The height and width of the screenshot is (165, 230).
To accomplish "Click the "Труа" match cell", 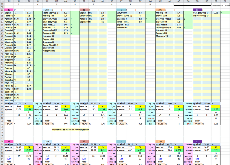I will point(9,83).
